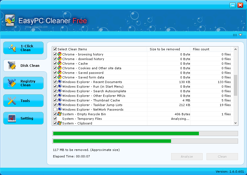Click the '117 MB to be removed' summary text
Screen dimensions: 247x175
coord(86,150)
